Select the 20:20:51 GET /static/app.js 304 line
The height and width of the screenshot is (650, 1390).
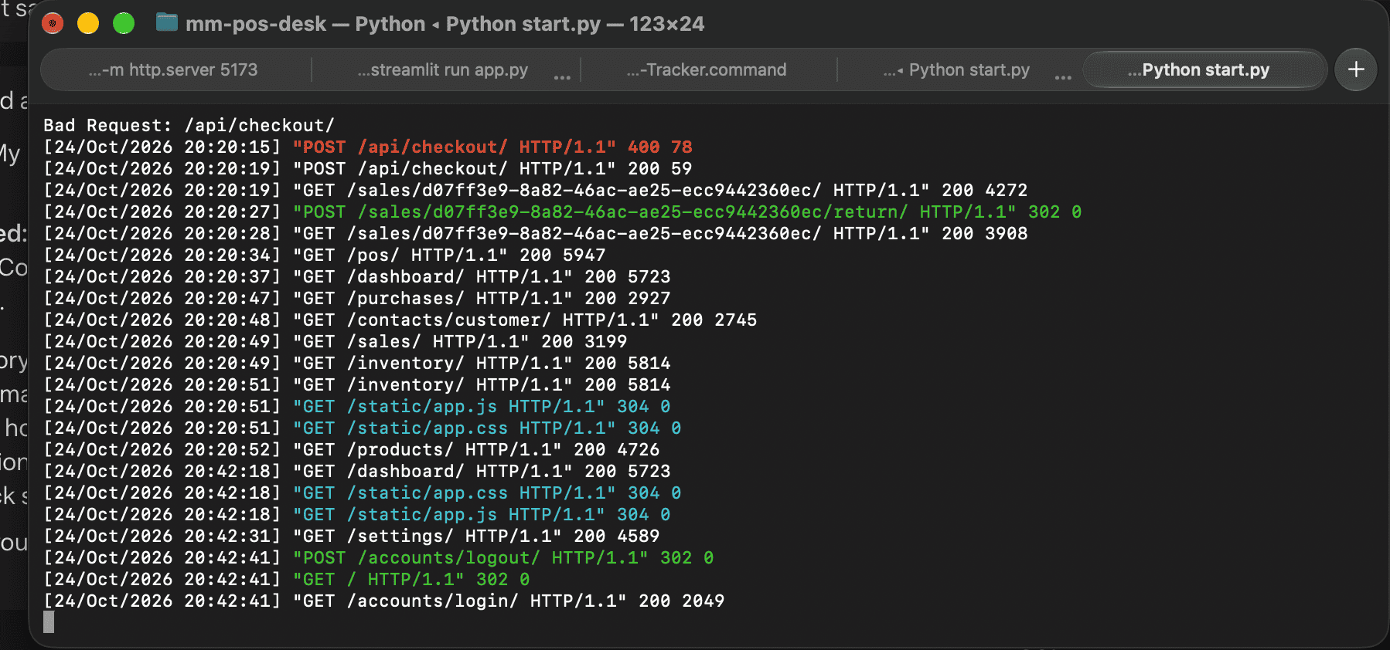point(357,406)
